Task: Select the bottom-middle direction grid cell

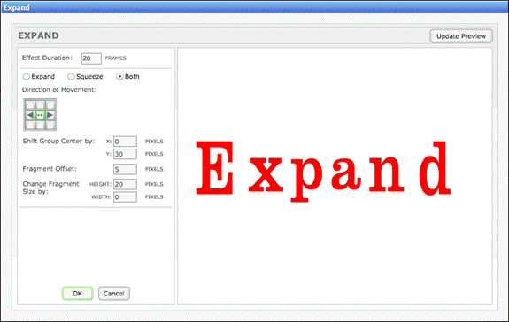Action: pos(40,125)
